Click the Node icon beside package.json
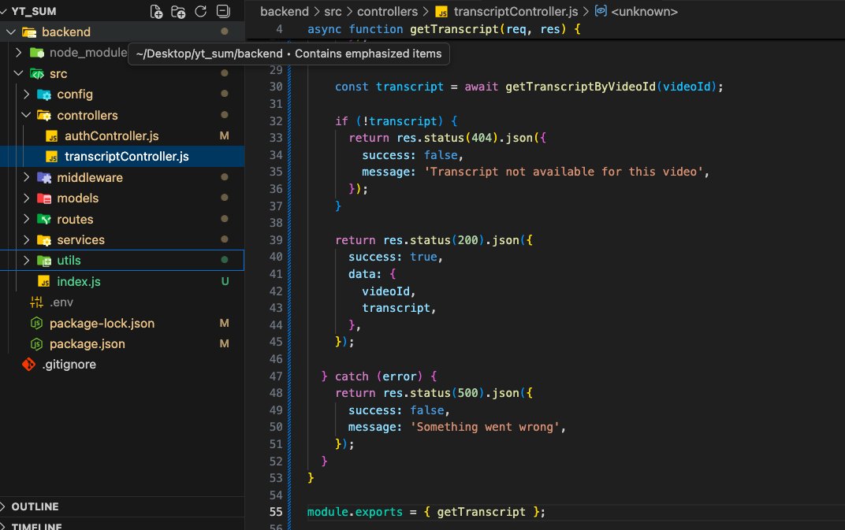The image size is (845, 530). click(36, 343)
